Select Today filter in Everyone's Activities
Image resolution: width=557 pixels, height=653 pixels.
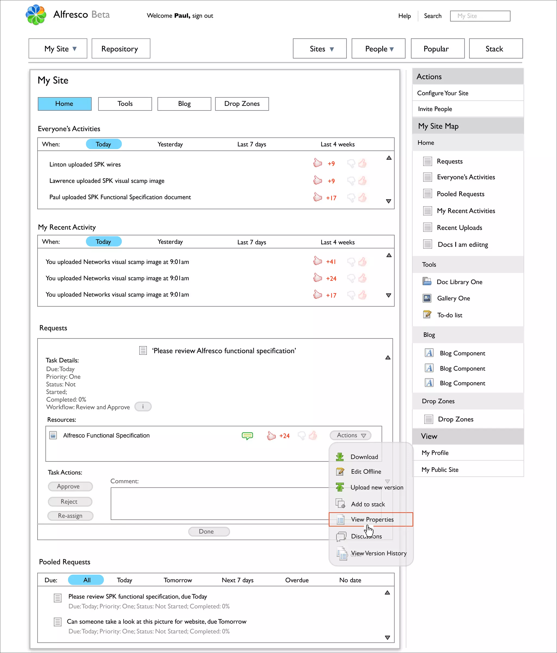(x=104, y=144)
